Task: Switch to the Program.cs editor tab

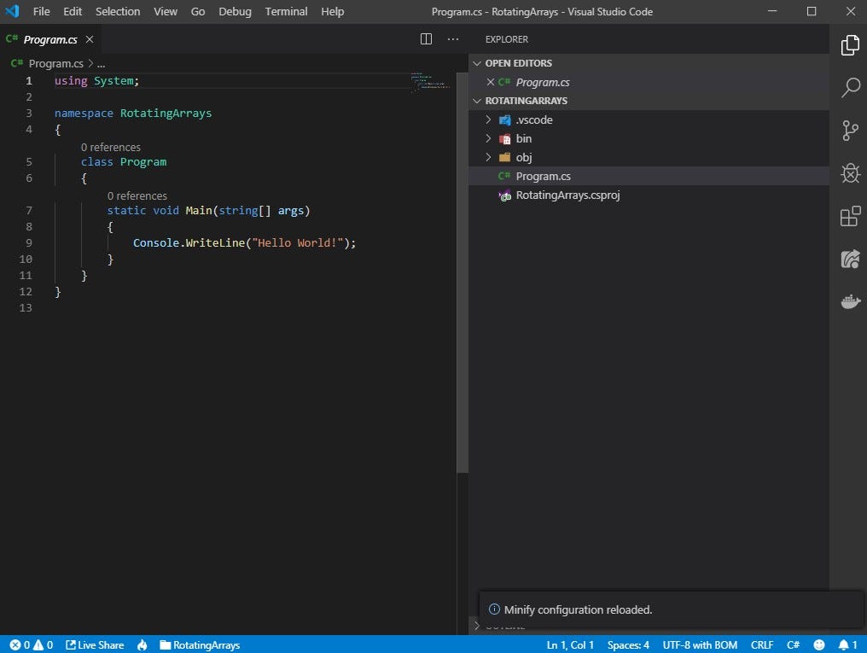Action: 49,38
